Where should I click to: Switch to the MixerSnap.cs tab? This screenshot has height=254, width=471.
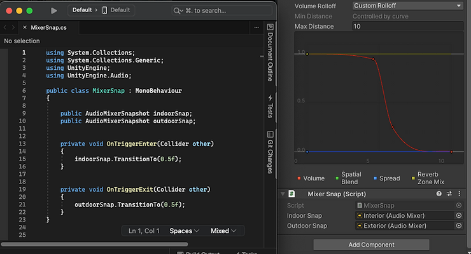click(48, 27)
